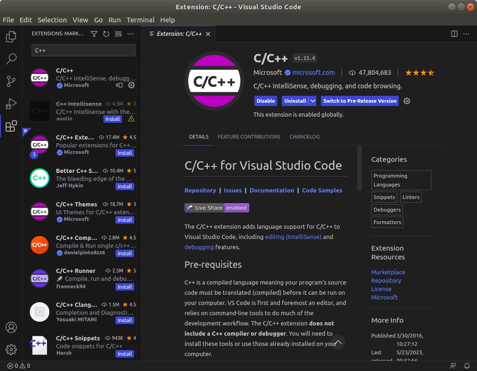Click gear icon of C/C++ list item
The image size is (477, 371).
coord(131,86)
